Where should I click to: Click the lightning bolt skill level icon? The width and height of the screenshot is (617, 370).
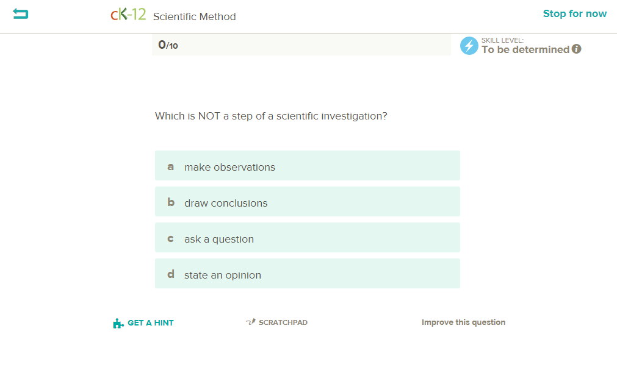pos(468,46)
